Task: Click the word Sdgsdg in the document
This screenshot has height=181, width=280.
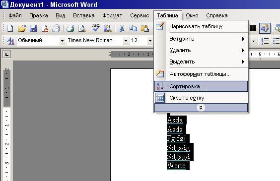Action: coord(178,148)
